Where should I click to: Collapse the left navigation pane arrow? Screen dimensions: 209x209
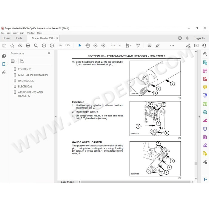point(56,116)
